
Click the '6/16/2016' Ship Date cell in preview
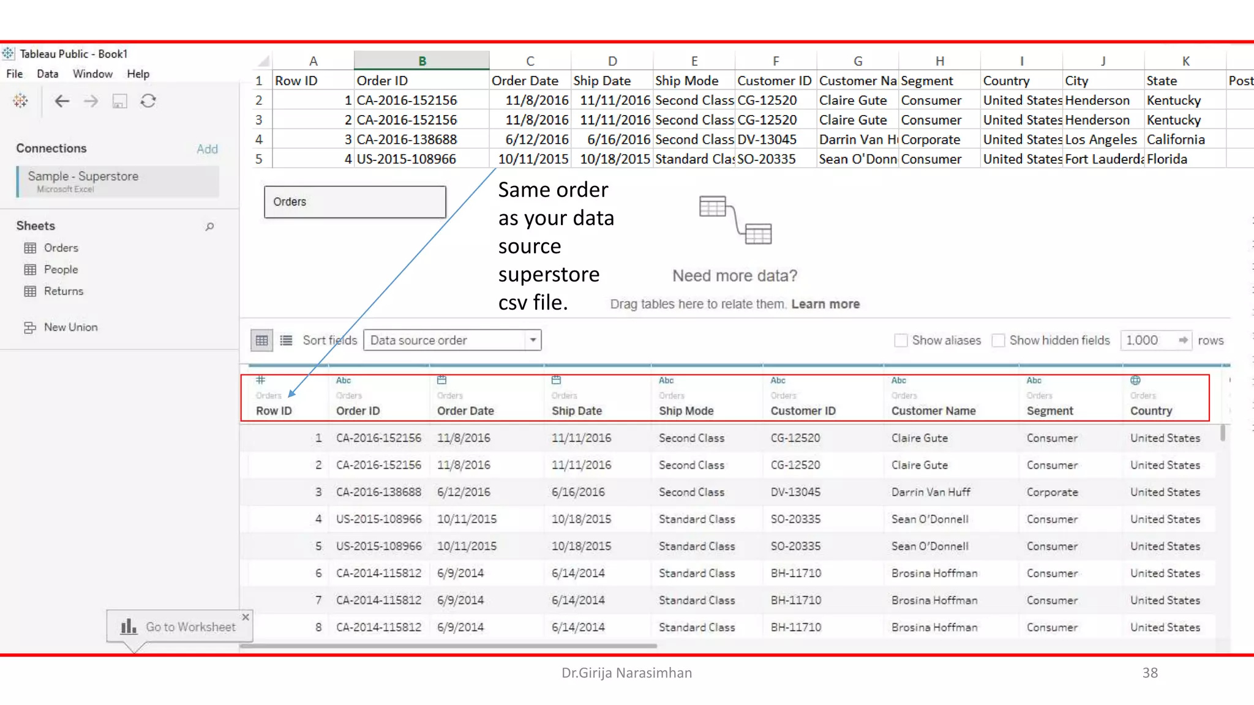(577, 492)
